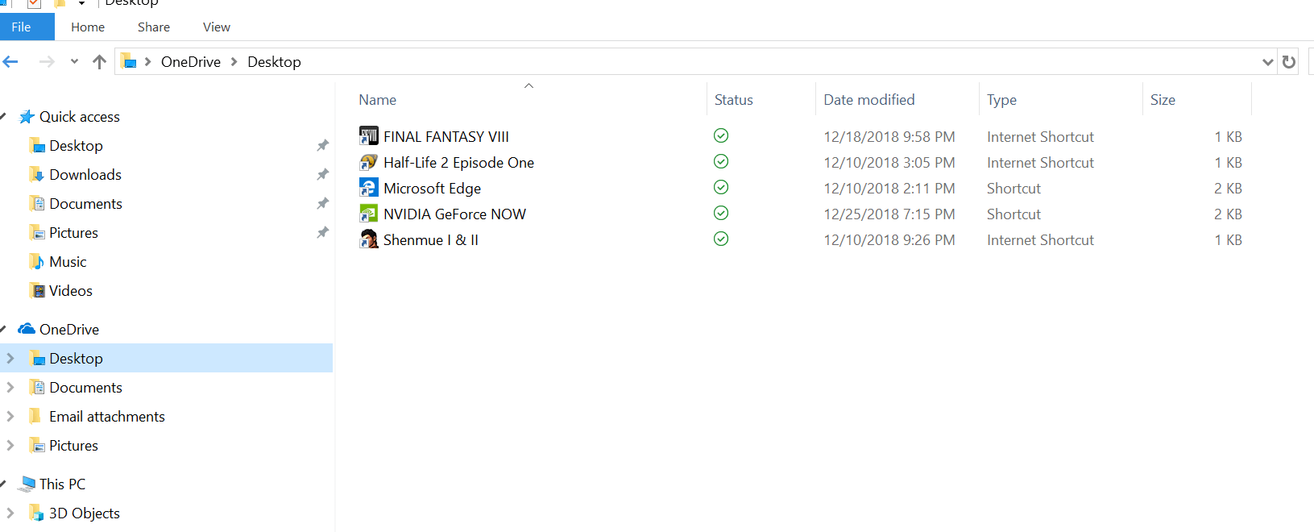The width and height of the screenshot is (1314, 532).
Task: Click the Shenmue I & II file name
Action: click(431, 240)
